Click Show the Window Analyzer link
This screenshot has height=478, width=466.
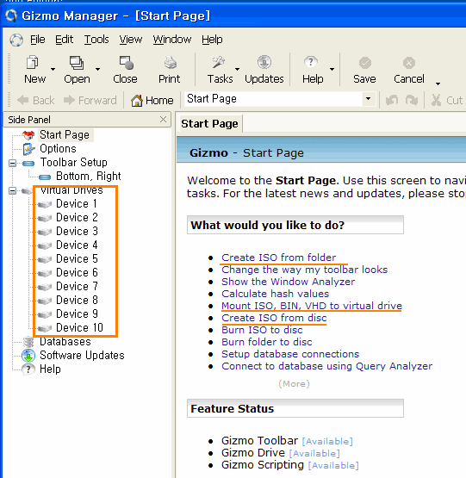pyautogui.click(x=289, y=282)
